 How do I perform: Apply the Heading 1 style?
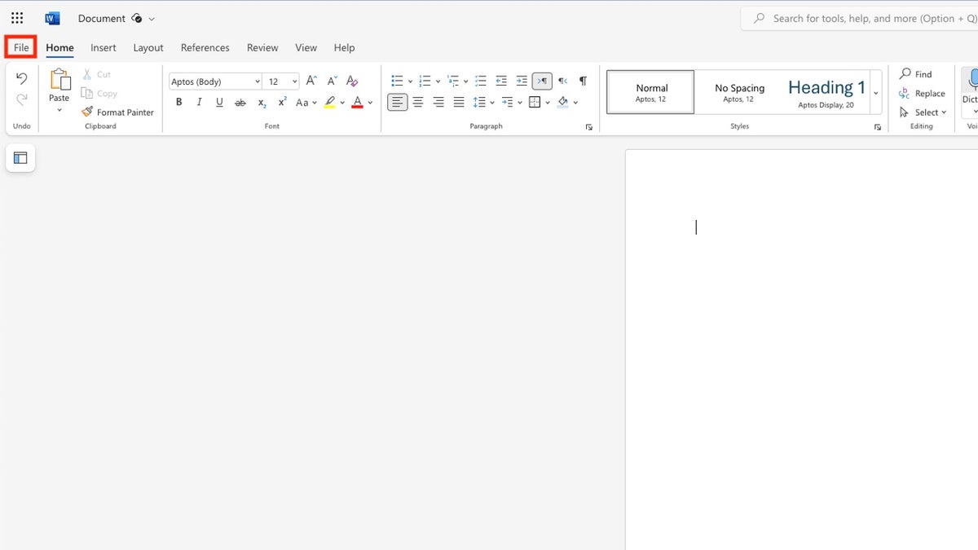[x=826, y=92]
